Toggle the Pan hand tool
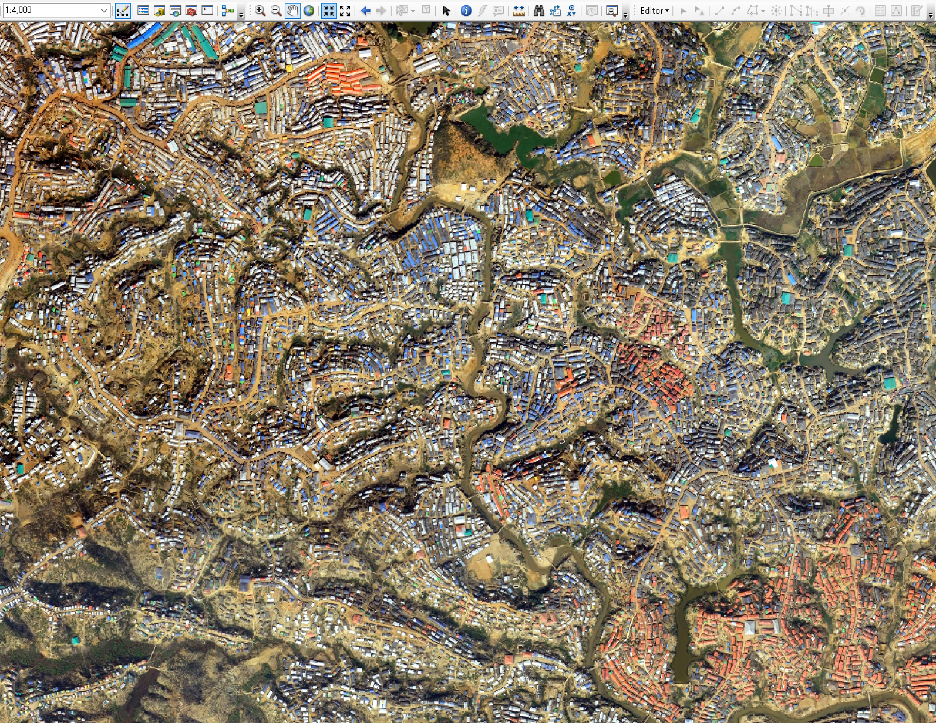The image size is (936, 723). (292, 11)
